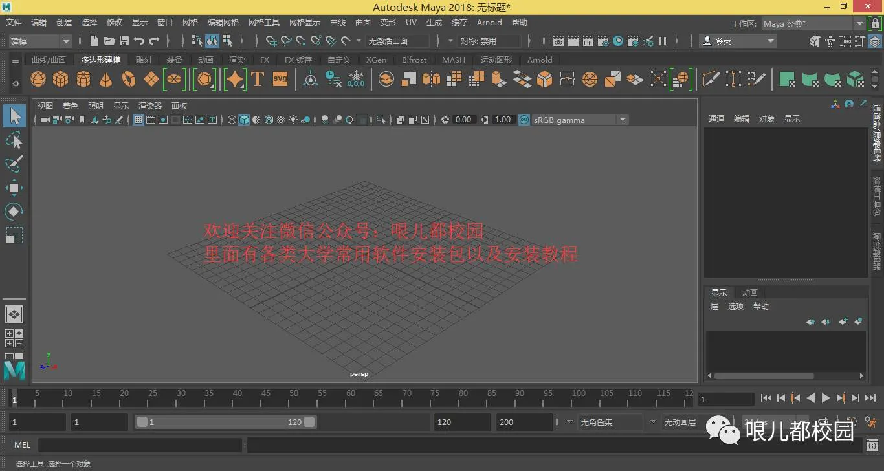The image size is (884, 471).
Task: Select the Paint Selection tool
Action: tap(14, 164)
